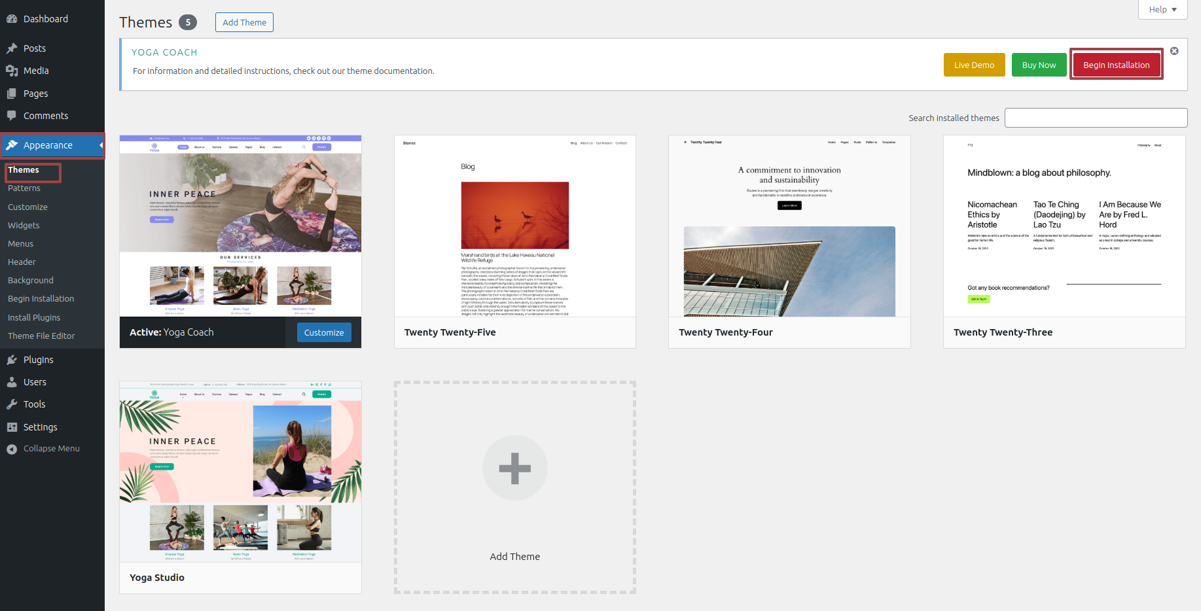Screen dimensions: 1201x611
Task: Click the red Begin Installation button
Action: coord(1116,65)
